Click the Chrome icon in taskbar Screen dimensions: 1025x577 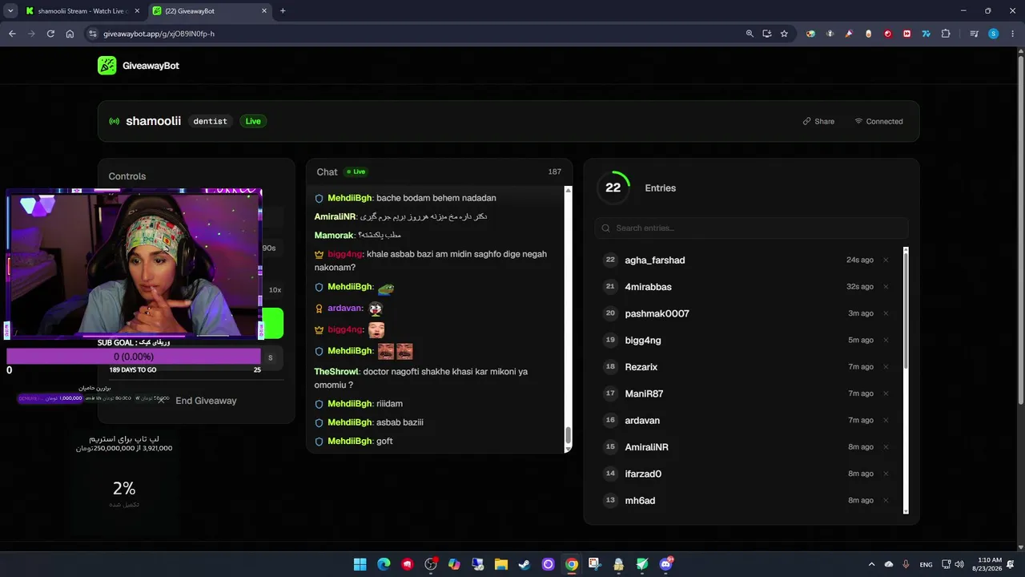point(571,564)
